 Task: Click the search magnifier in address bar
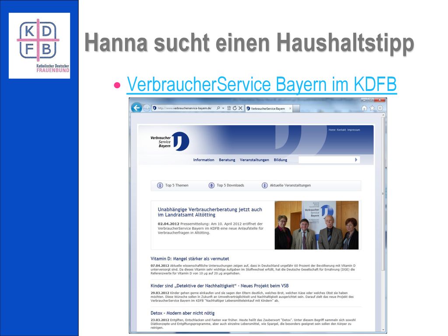coord(218,108)
